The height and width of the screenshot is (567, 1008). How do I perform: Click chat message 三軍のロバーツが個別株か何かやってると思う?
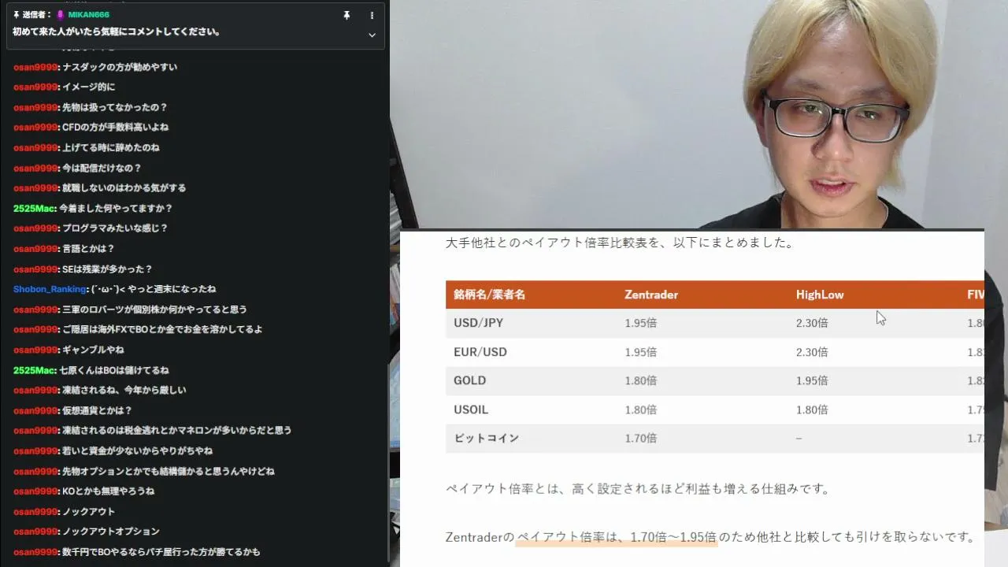[x=154, y=309]
